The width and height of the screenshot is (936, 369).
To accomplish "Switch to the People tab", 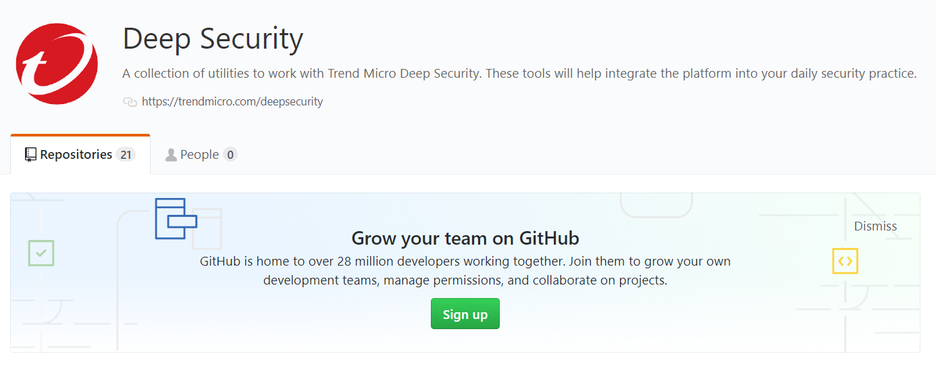I will (x=199, y=155).
